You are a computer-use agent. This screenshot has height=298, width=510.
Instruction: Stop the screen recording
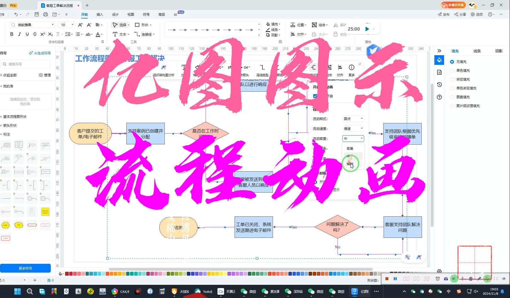(387, 279)
